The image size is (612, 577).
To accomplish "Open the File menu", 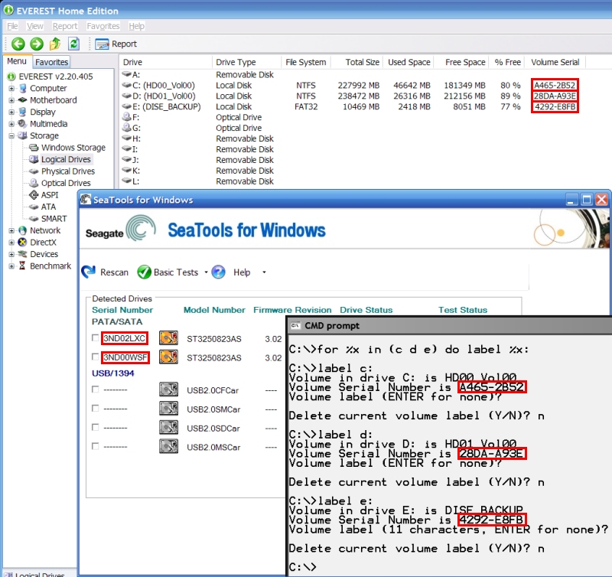I will pos(12,26).
